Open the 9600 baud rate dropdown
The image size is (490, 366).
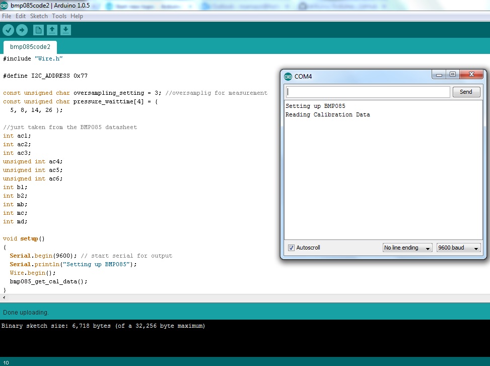(458, 248)
